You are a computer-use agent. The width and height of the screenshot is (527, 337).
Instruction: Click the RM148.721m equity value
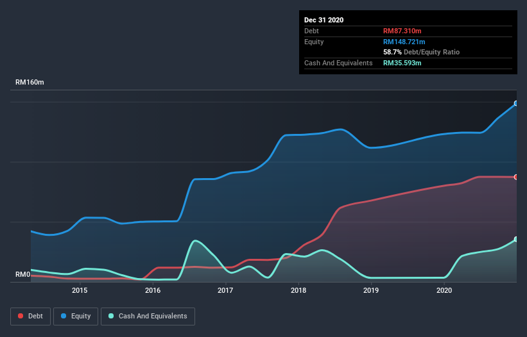click(404, 42)
